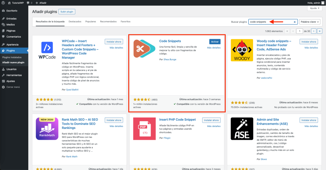Open Más detalles for Rank Math SEO
Viewport: 326px width, 170px height.
pyautogui.click(x=116, y=126)
